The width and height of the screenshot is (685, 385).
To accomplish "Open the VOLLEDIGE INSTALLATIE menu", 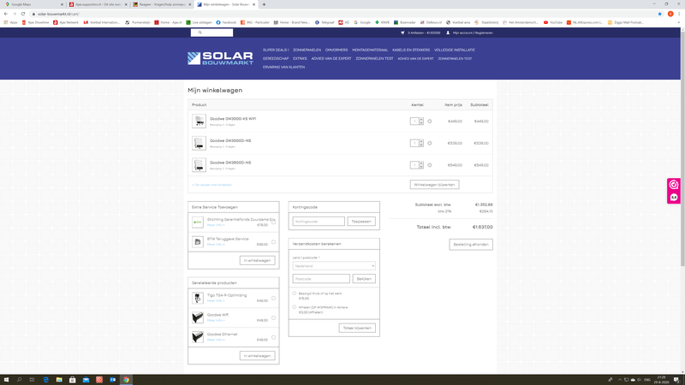I will (455, 50).
